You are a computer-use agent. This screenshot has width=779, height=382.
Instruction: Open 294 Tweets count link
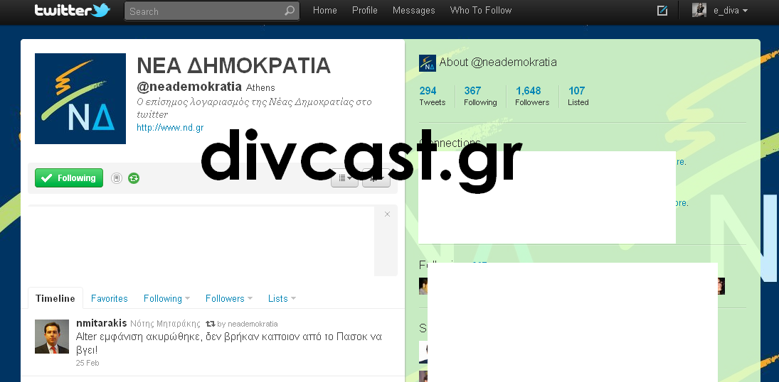433,97
